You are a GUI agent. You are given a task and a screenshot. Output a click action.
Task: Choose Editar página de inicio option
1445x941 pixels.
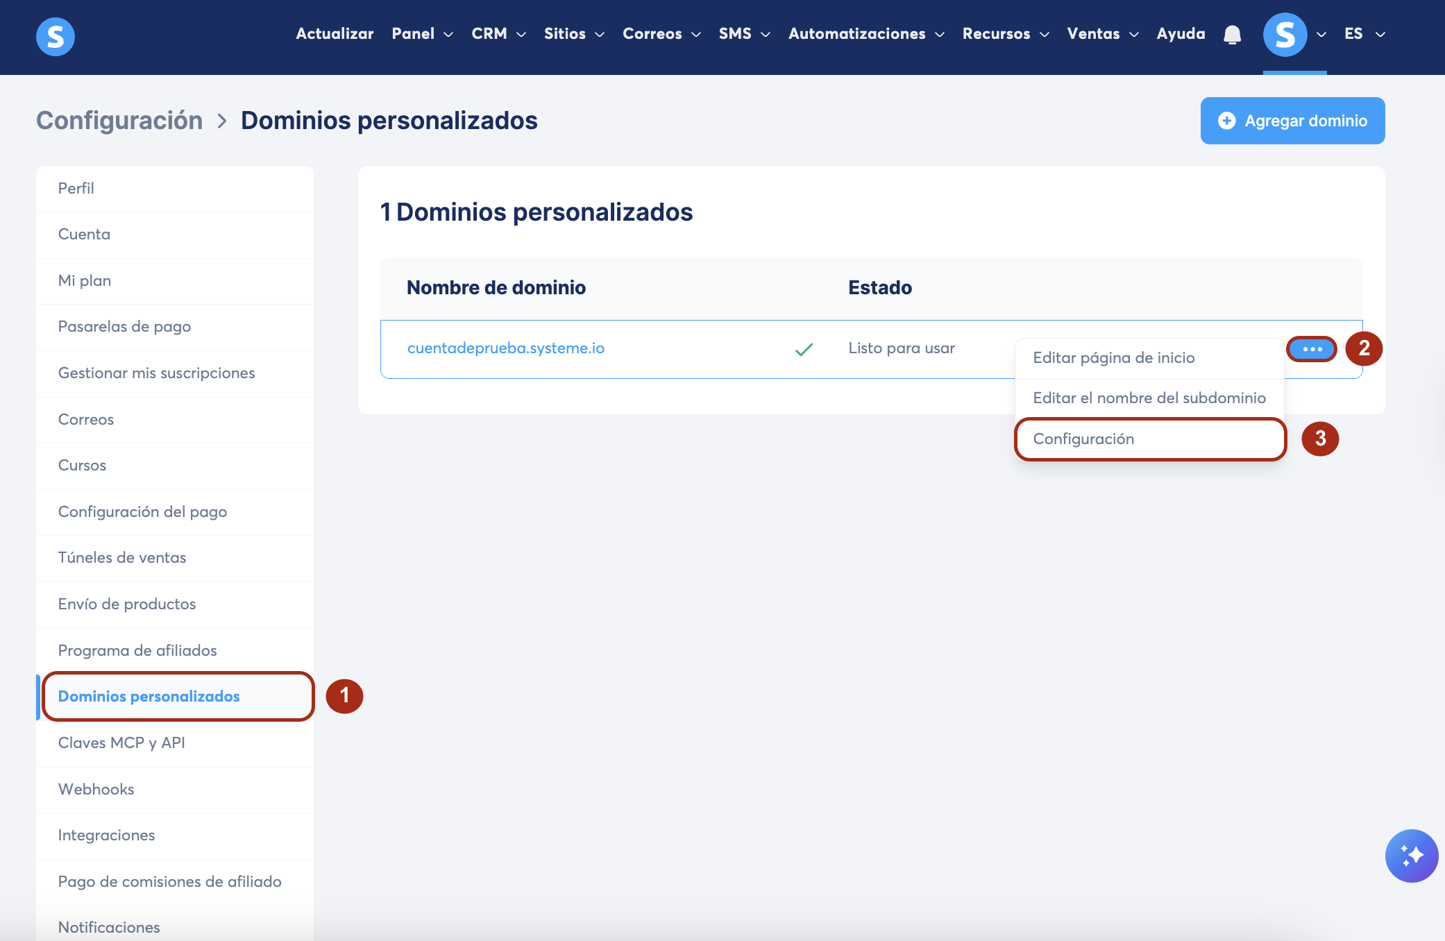coord(1113,358)
